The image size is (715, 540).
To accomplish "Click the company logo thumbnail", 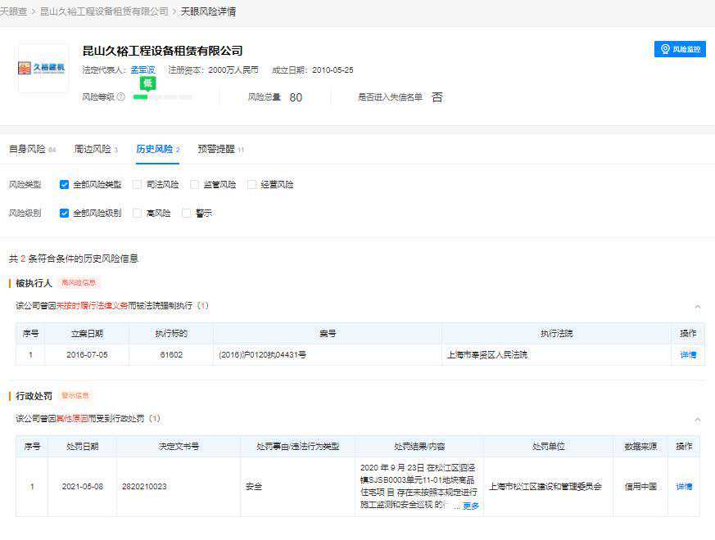I will click(42, 67).
